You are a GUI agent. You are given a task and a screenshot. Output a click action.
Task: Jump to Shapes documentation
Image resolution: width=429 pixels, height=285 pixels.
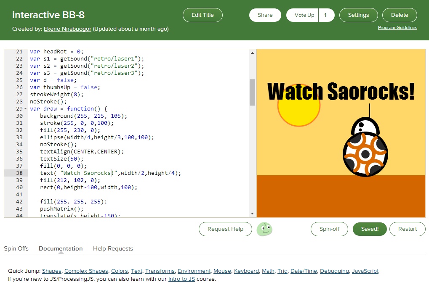52,271
